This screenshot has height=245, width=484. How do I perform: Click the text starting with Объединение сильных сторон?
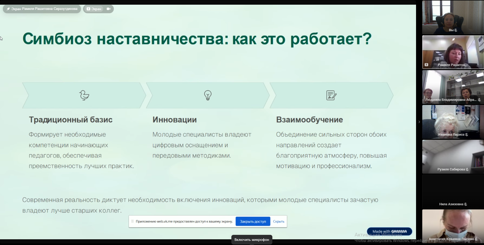pyautogui.click(x=331, y=150)
